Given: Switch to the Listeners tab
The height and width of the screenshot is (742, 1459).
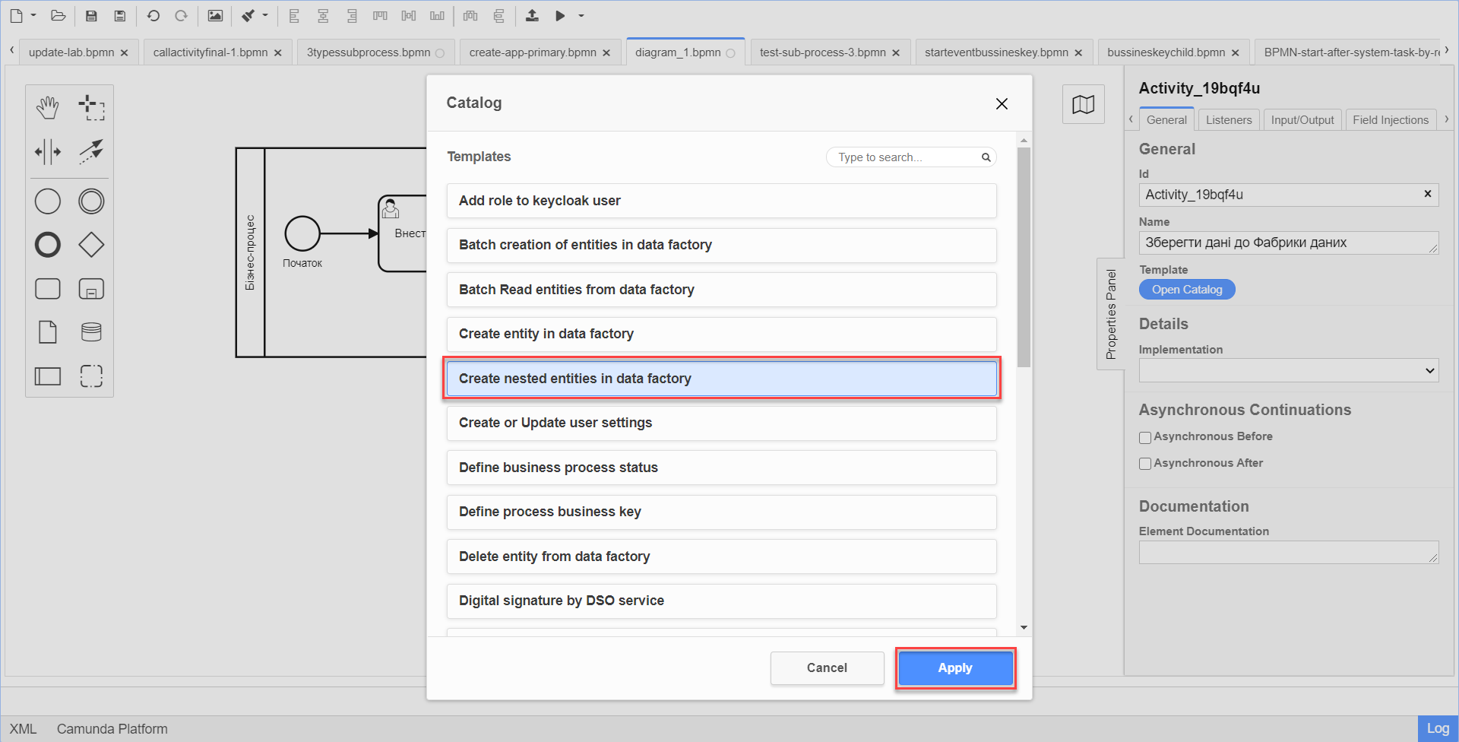Looking at the screenshot, I should coord(1228,120).
